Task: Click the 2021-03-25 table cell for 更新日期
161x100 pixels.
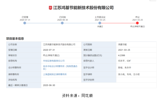Action: [136, 50]
